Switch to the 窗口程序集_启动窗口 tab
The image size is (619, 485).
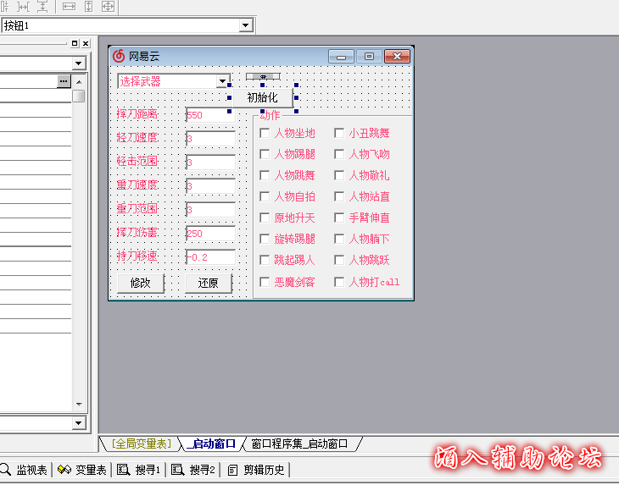(300, 444)
